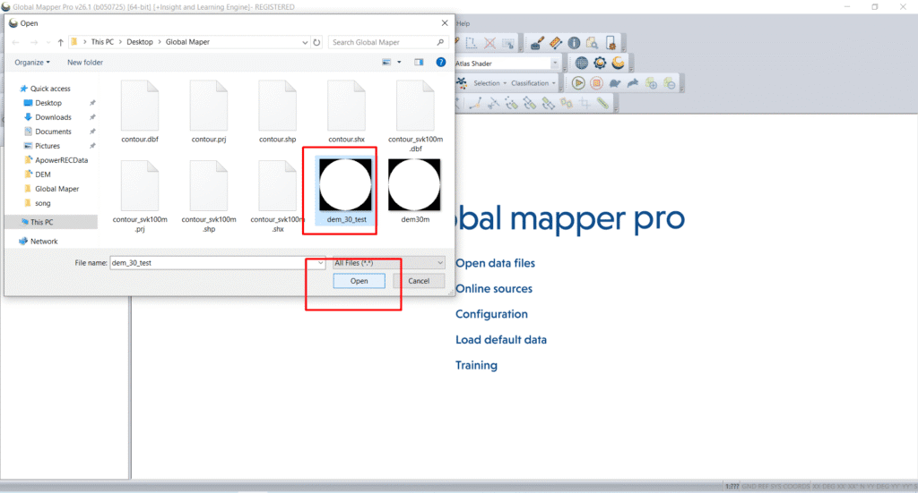This screenshot has width=918, height=493.
Task: Click the red stop circle icon
Action: (x=596, y=83)
